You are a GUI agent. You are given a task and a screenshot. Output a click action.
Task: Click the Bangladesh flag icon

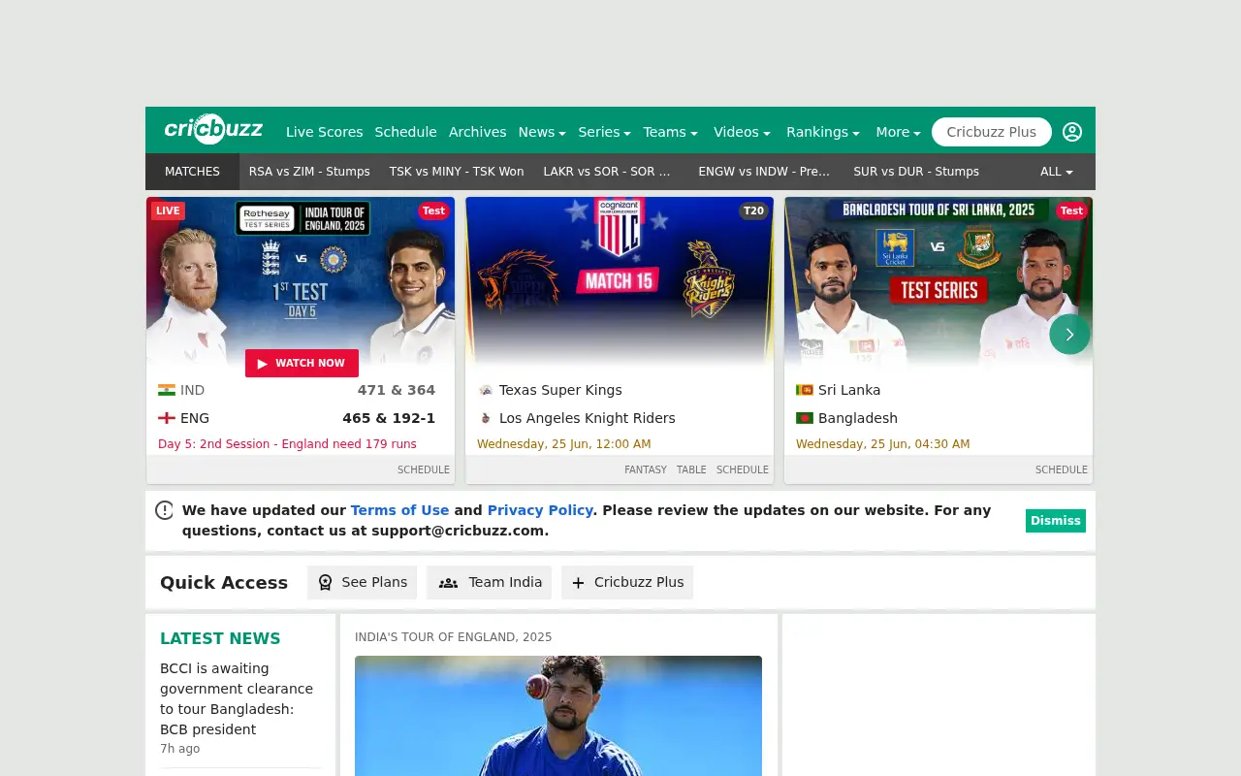pos(805,418)
